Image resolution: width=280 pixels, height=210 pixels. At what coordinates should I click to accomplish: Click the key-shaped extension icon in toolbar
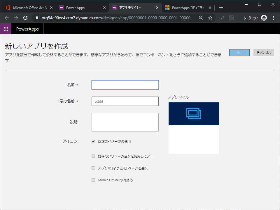click(x=222, y=18)
